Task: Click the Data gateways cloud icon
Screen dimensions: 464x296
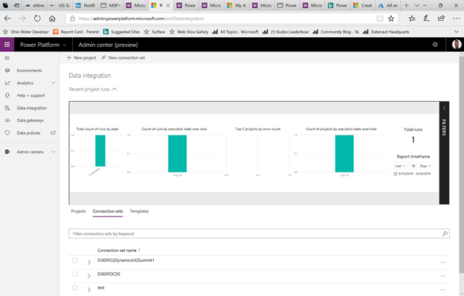Action: [7, 120]
